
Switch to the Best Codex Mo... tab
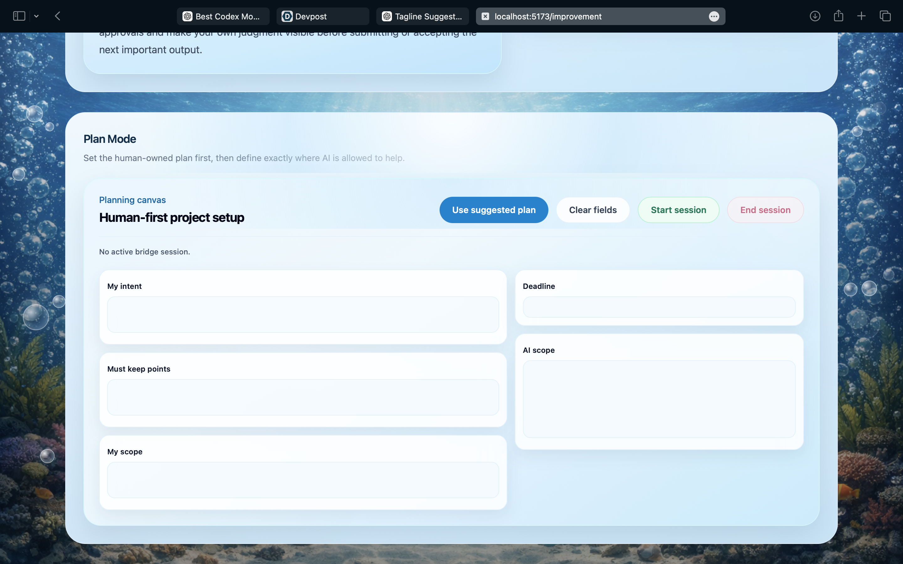[223, 16]
